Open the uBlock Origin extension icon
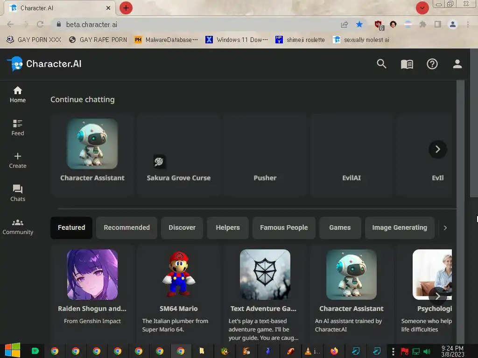The width and height of the screenshot is (478, 358). click(379, 25)
